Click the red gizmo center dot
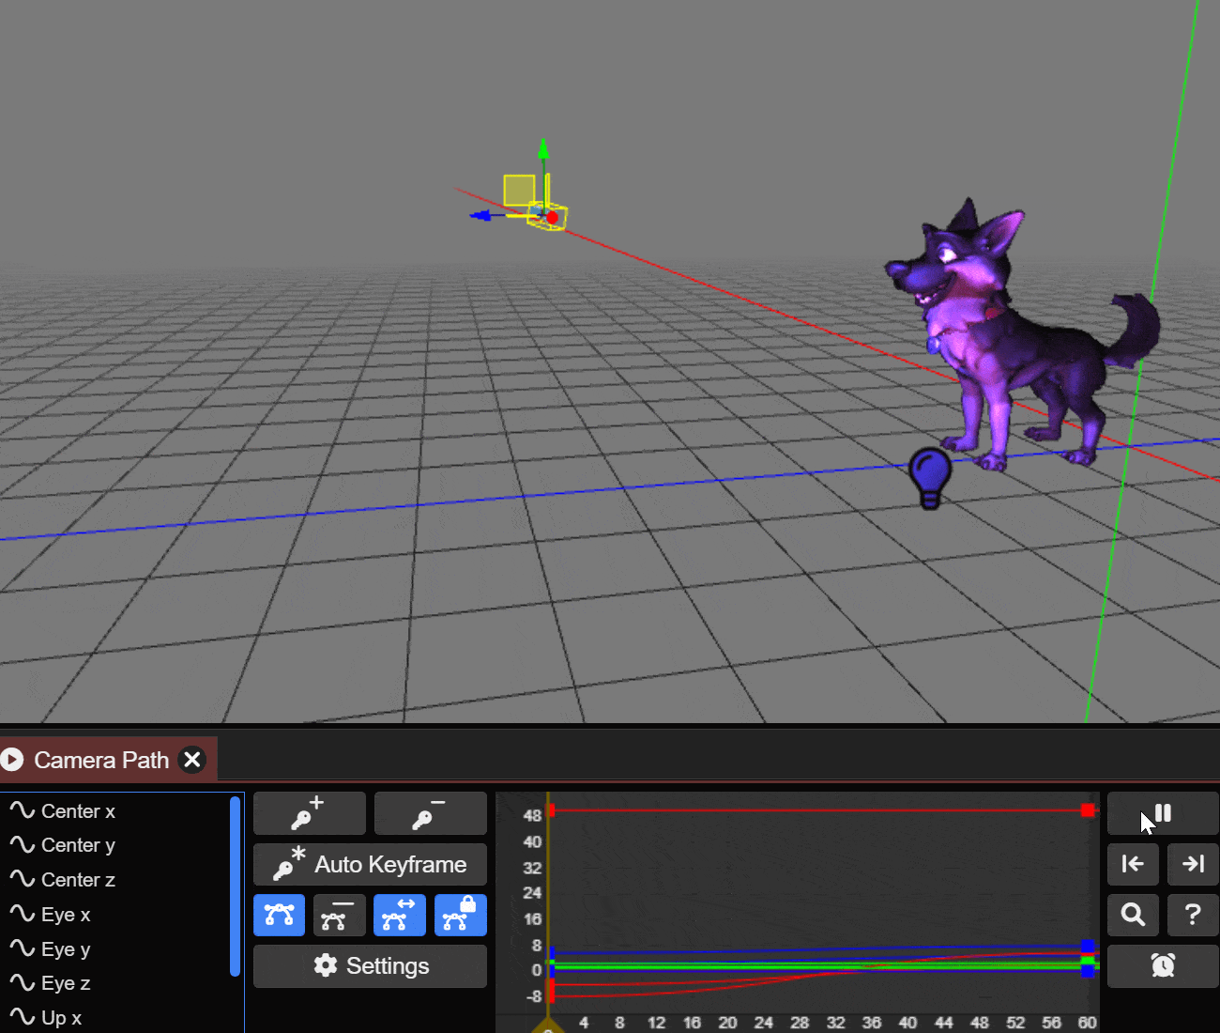The height and width of the screenshot is (1033, 1220). click(553, 218)
